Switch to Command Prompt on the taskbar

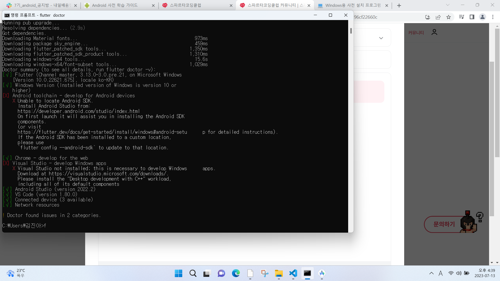(307, 273)
